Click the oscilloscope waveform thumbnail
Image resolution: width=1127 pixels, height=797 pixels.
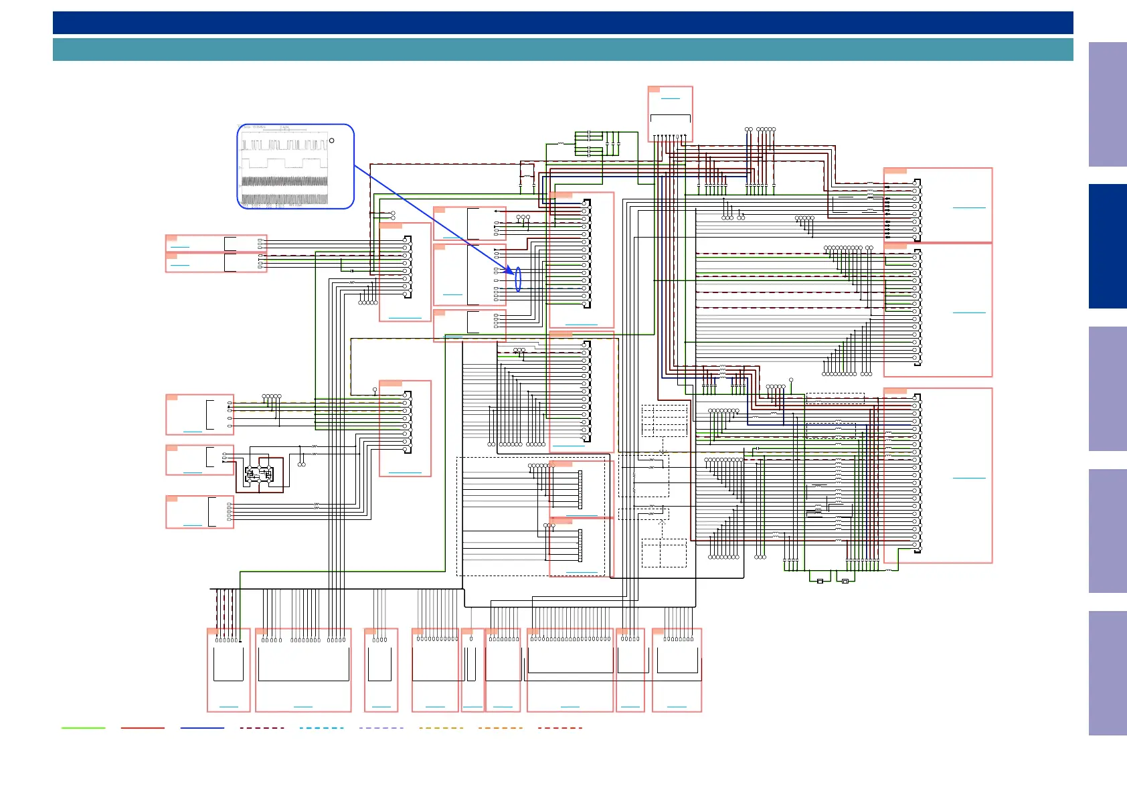pos(285,167)
